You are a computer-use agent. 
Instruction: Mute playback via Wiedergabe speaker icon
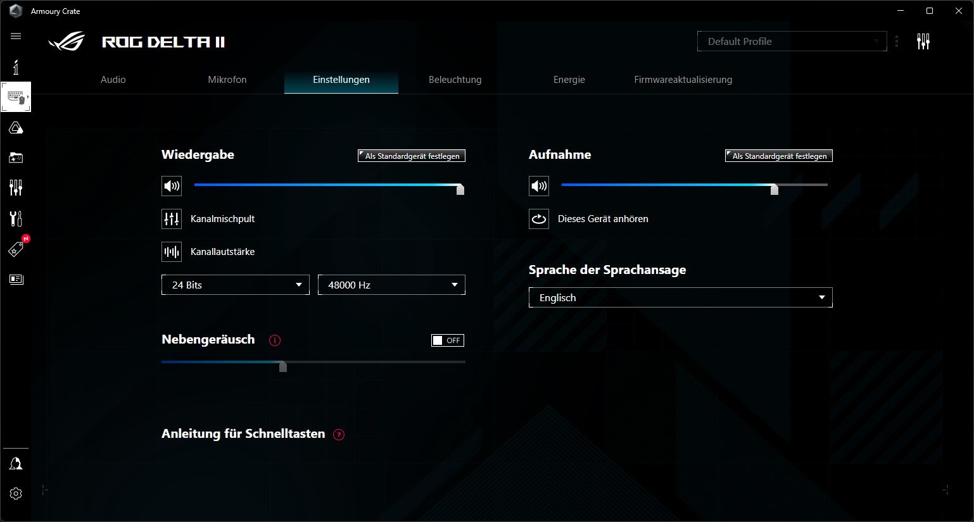coord(172,186)
